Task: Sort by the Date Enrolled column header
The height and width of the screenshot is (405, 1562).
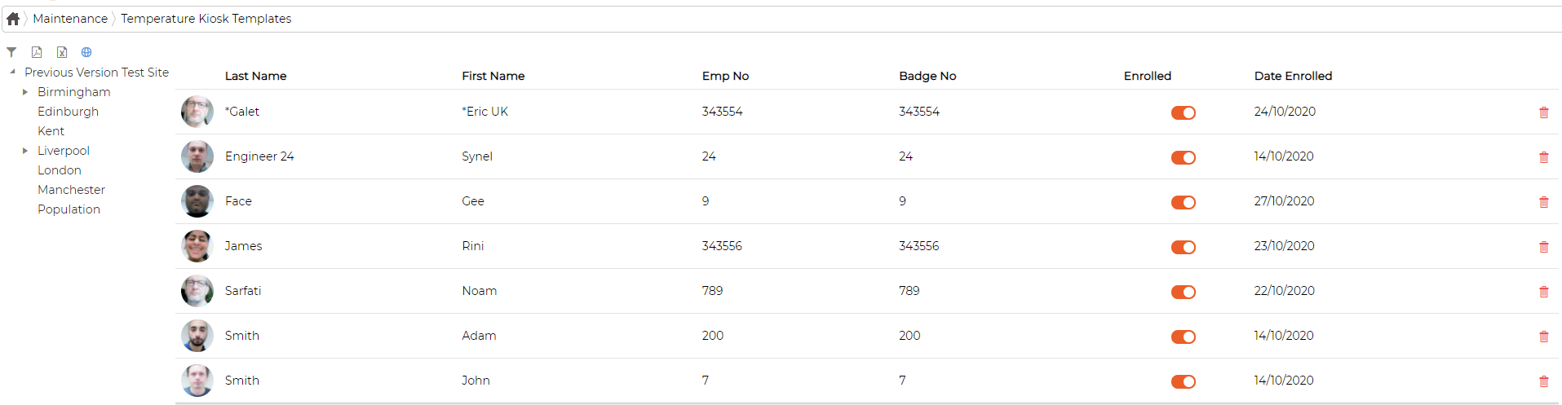Action: tap(1293, 76)
